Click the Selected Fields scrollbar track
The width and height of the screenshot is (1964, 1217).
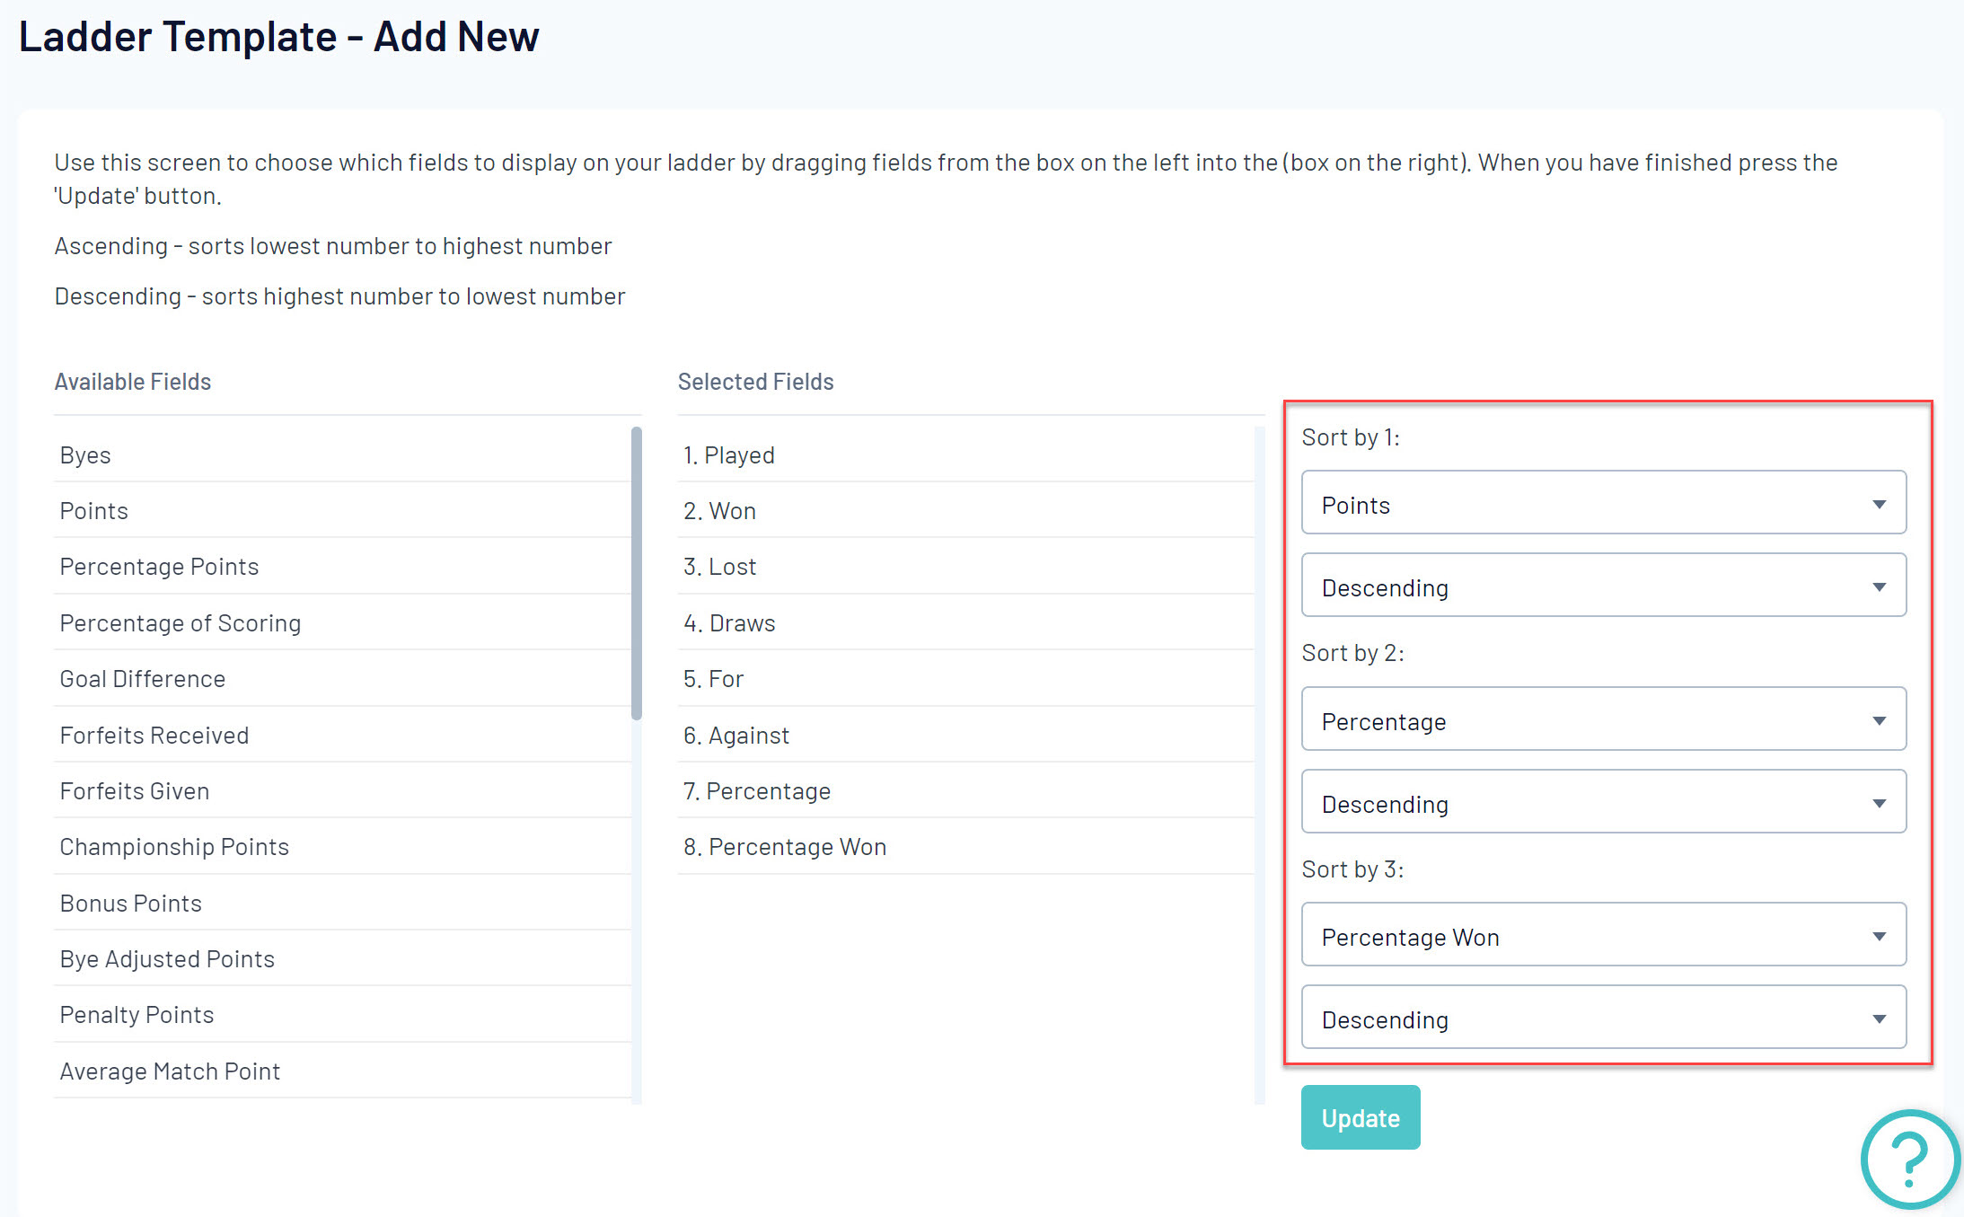click(1259, 763)
